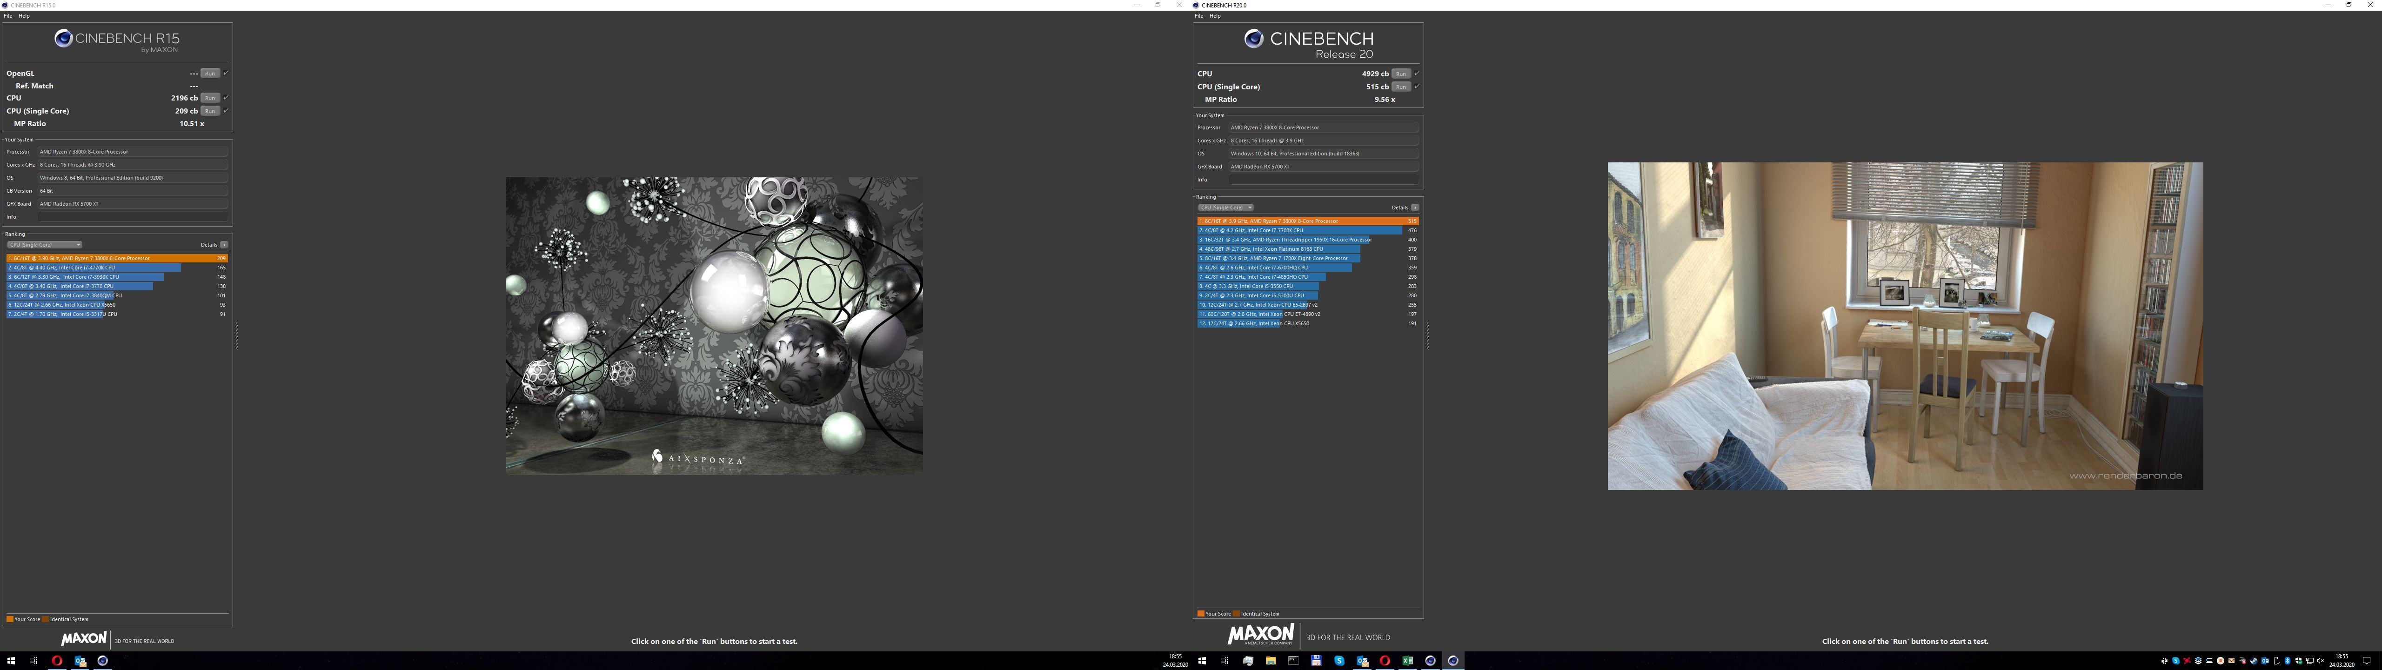
Task: Toggle the CPU checkbox in Cinebench R20
Action: [x=1417, y=74]
